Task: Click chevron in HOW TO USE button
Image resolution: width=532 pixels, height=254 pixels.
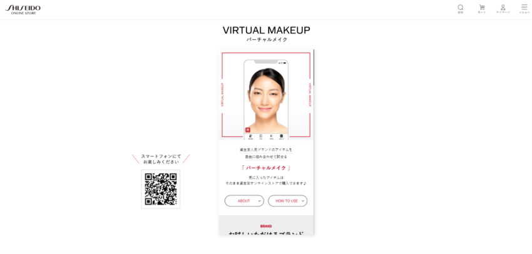Action: 303,201
